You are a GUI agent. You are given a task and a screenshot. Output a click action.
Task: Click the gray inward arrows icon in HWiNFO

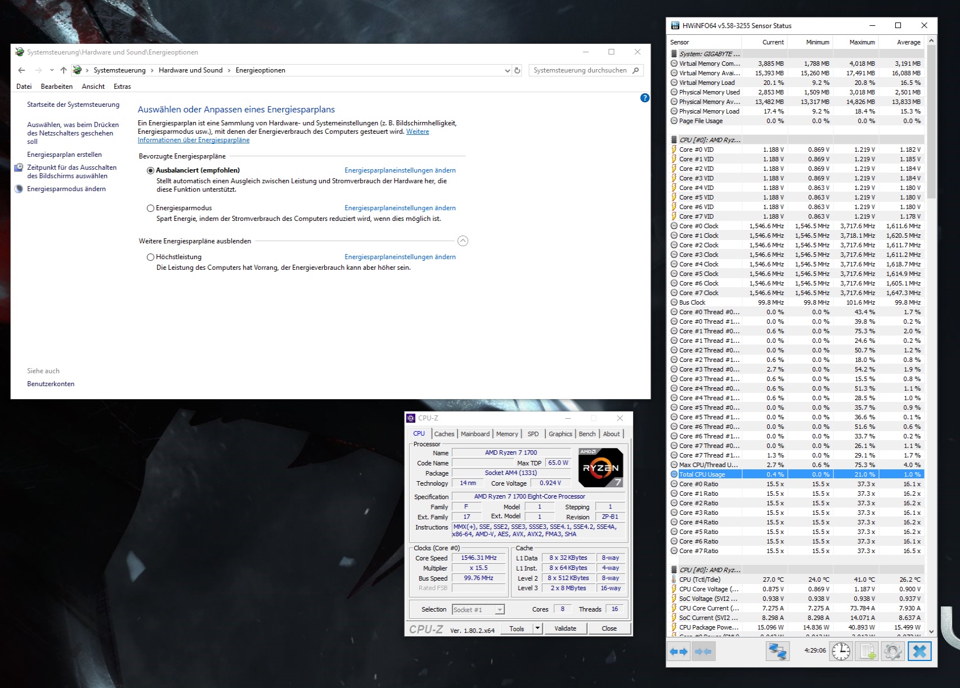[703, 651]
